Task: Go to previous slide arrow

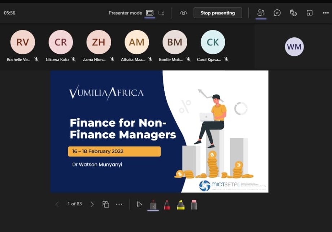Action: coord(57,204)
